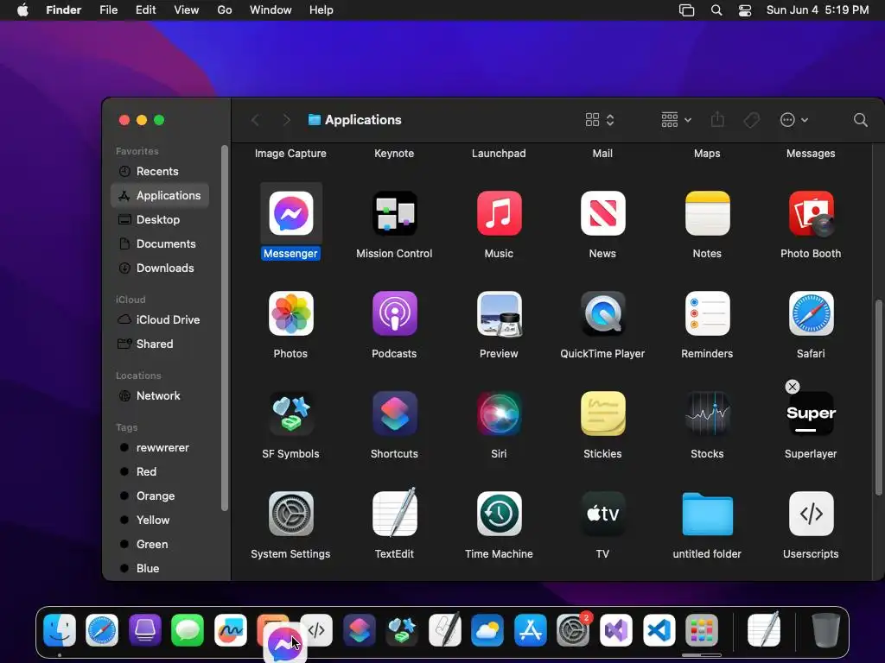Open Network in the sidebar
Viewport: 885px width, 663px height.
160,395
